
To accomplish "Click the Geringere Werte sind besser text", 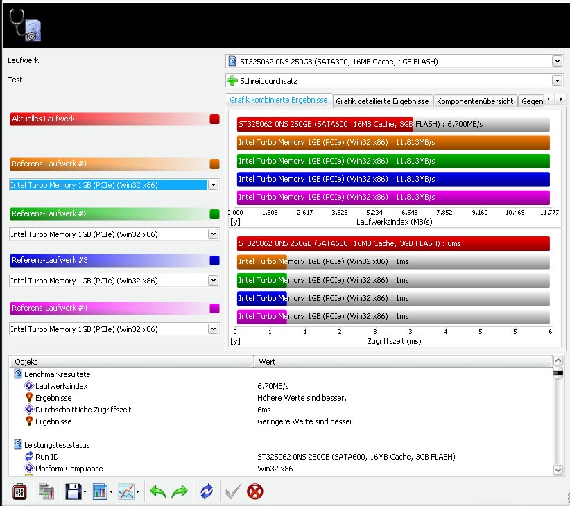I will coord(306,421).
